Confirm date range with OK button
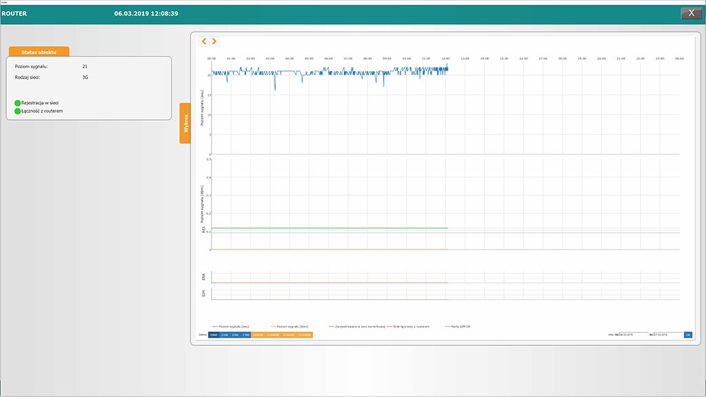The height and width of the screenshot is (397, 706). coord(688,335)
